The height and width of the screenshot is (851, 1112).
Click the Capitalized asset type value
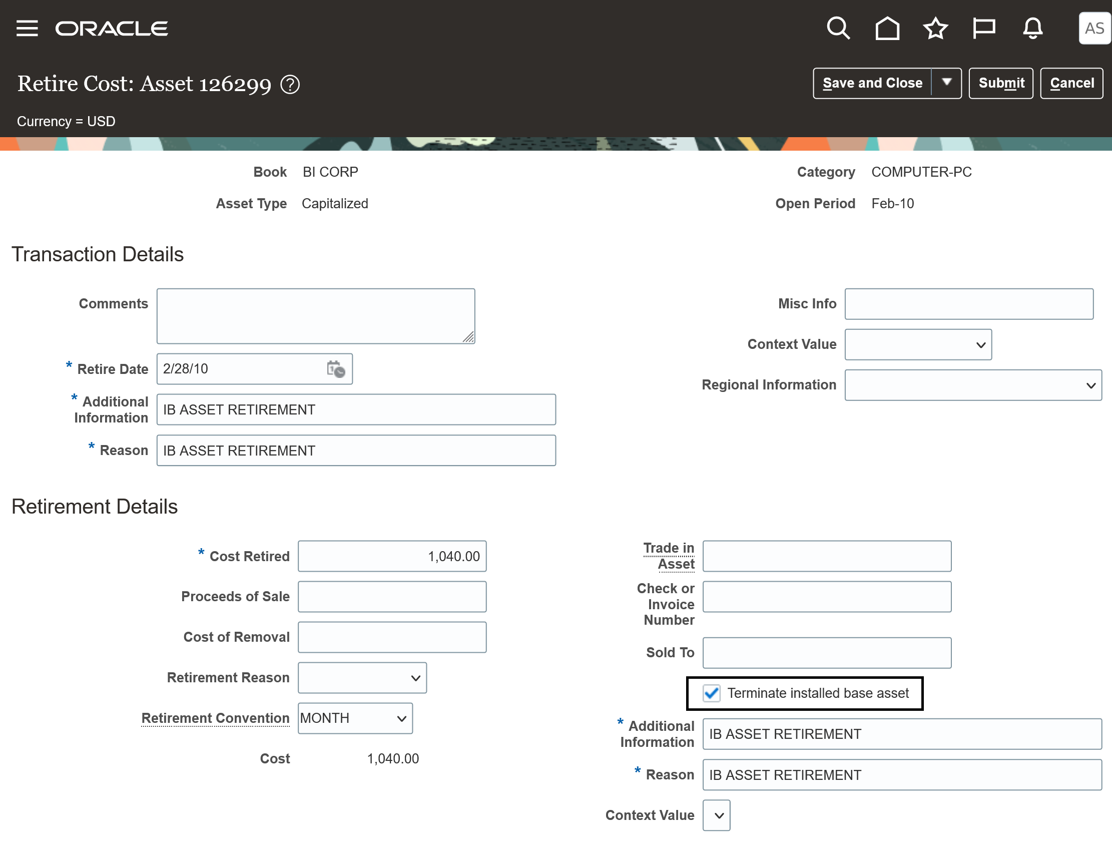335,204
